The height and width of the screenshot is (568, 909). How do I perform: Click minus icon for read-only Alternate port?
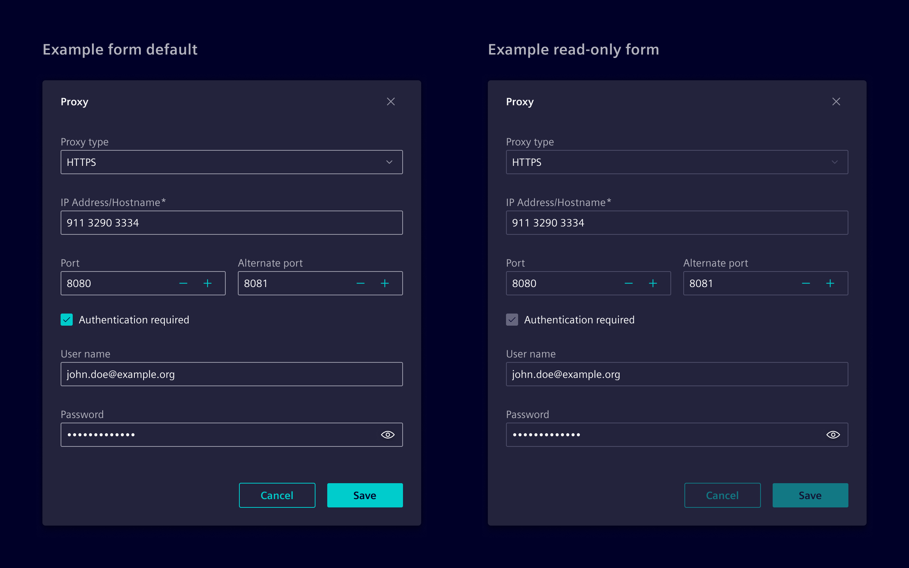pos(806,283)
